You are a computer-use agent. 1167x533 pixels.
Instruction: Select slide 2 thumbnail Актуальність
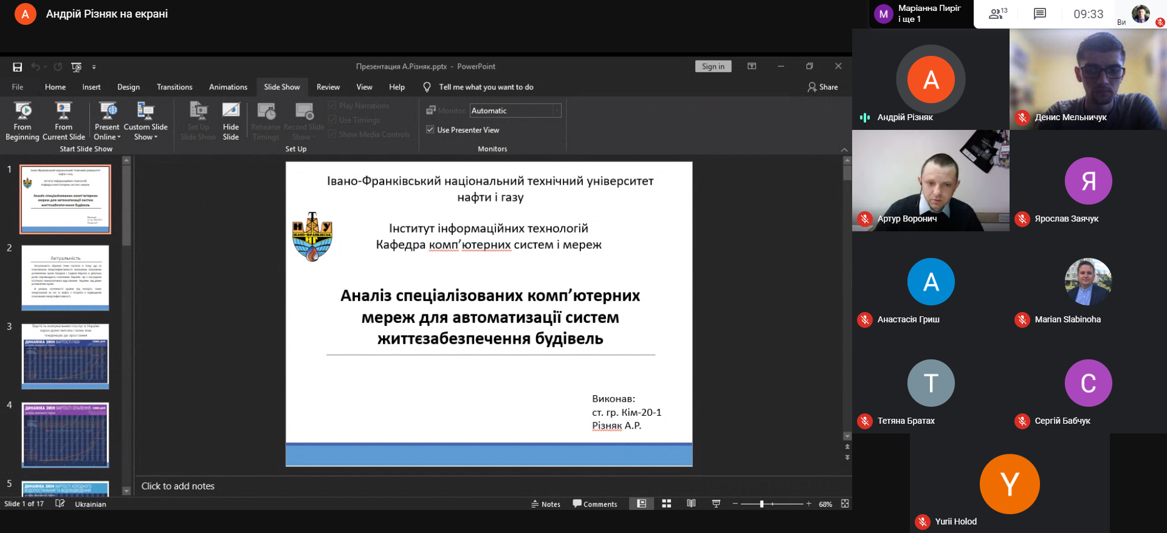pos(66,277)
